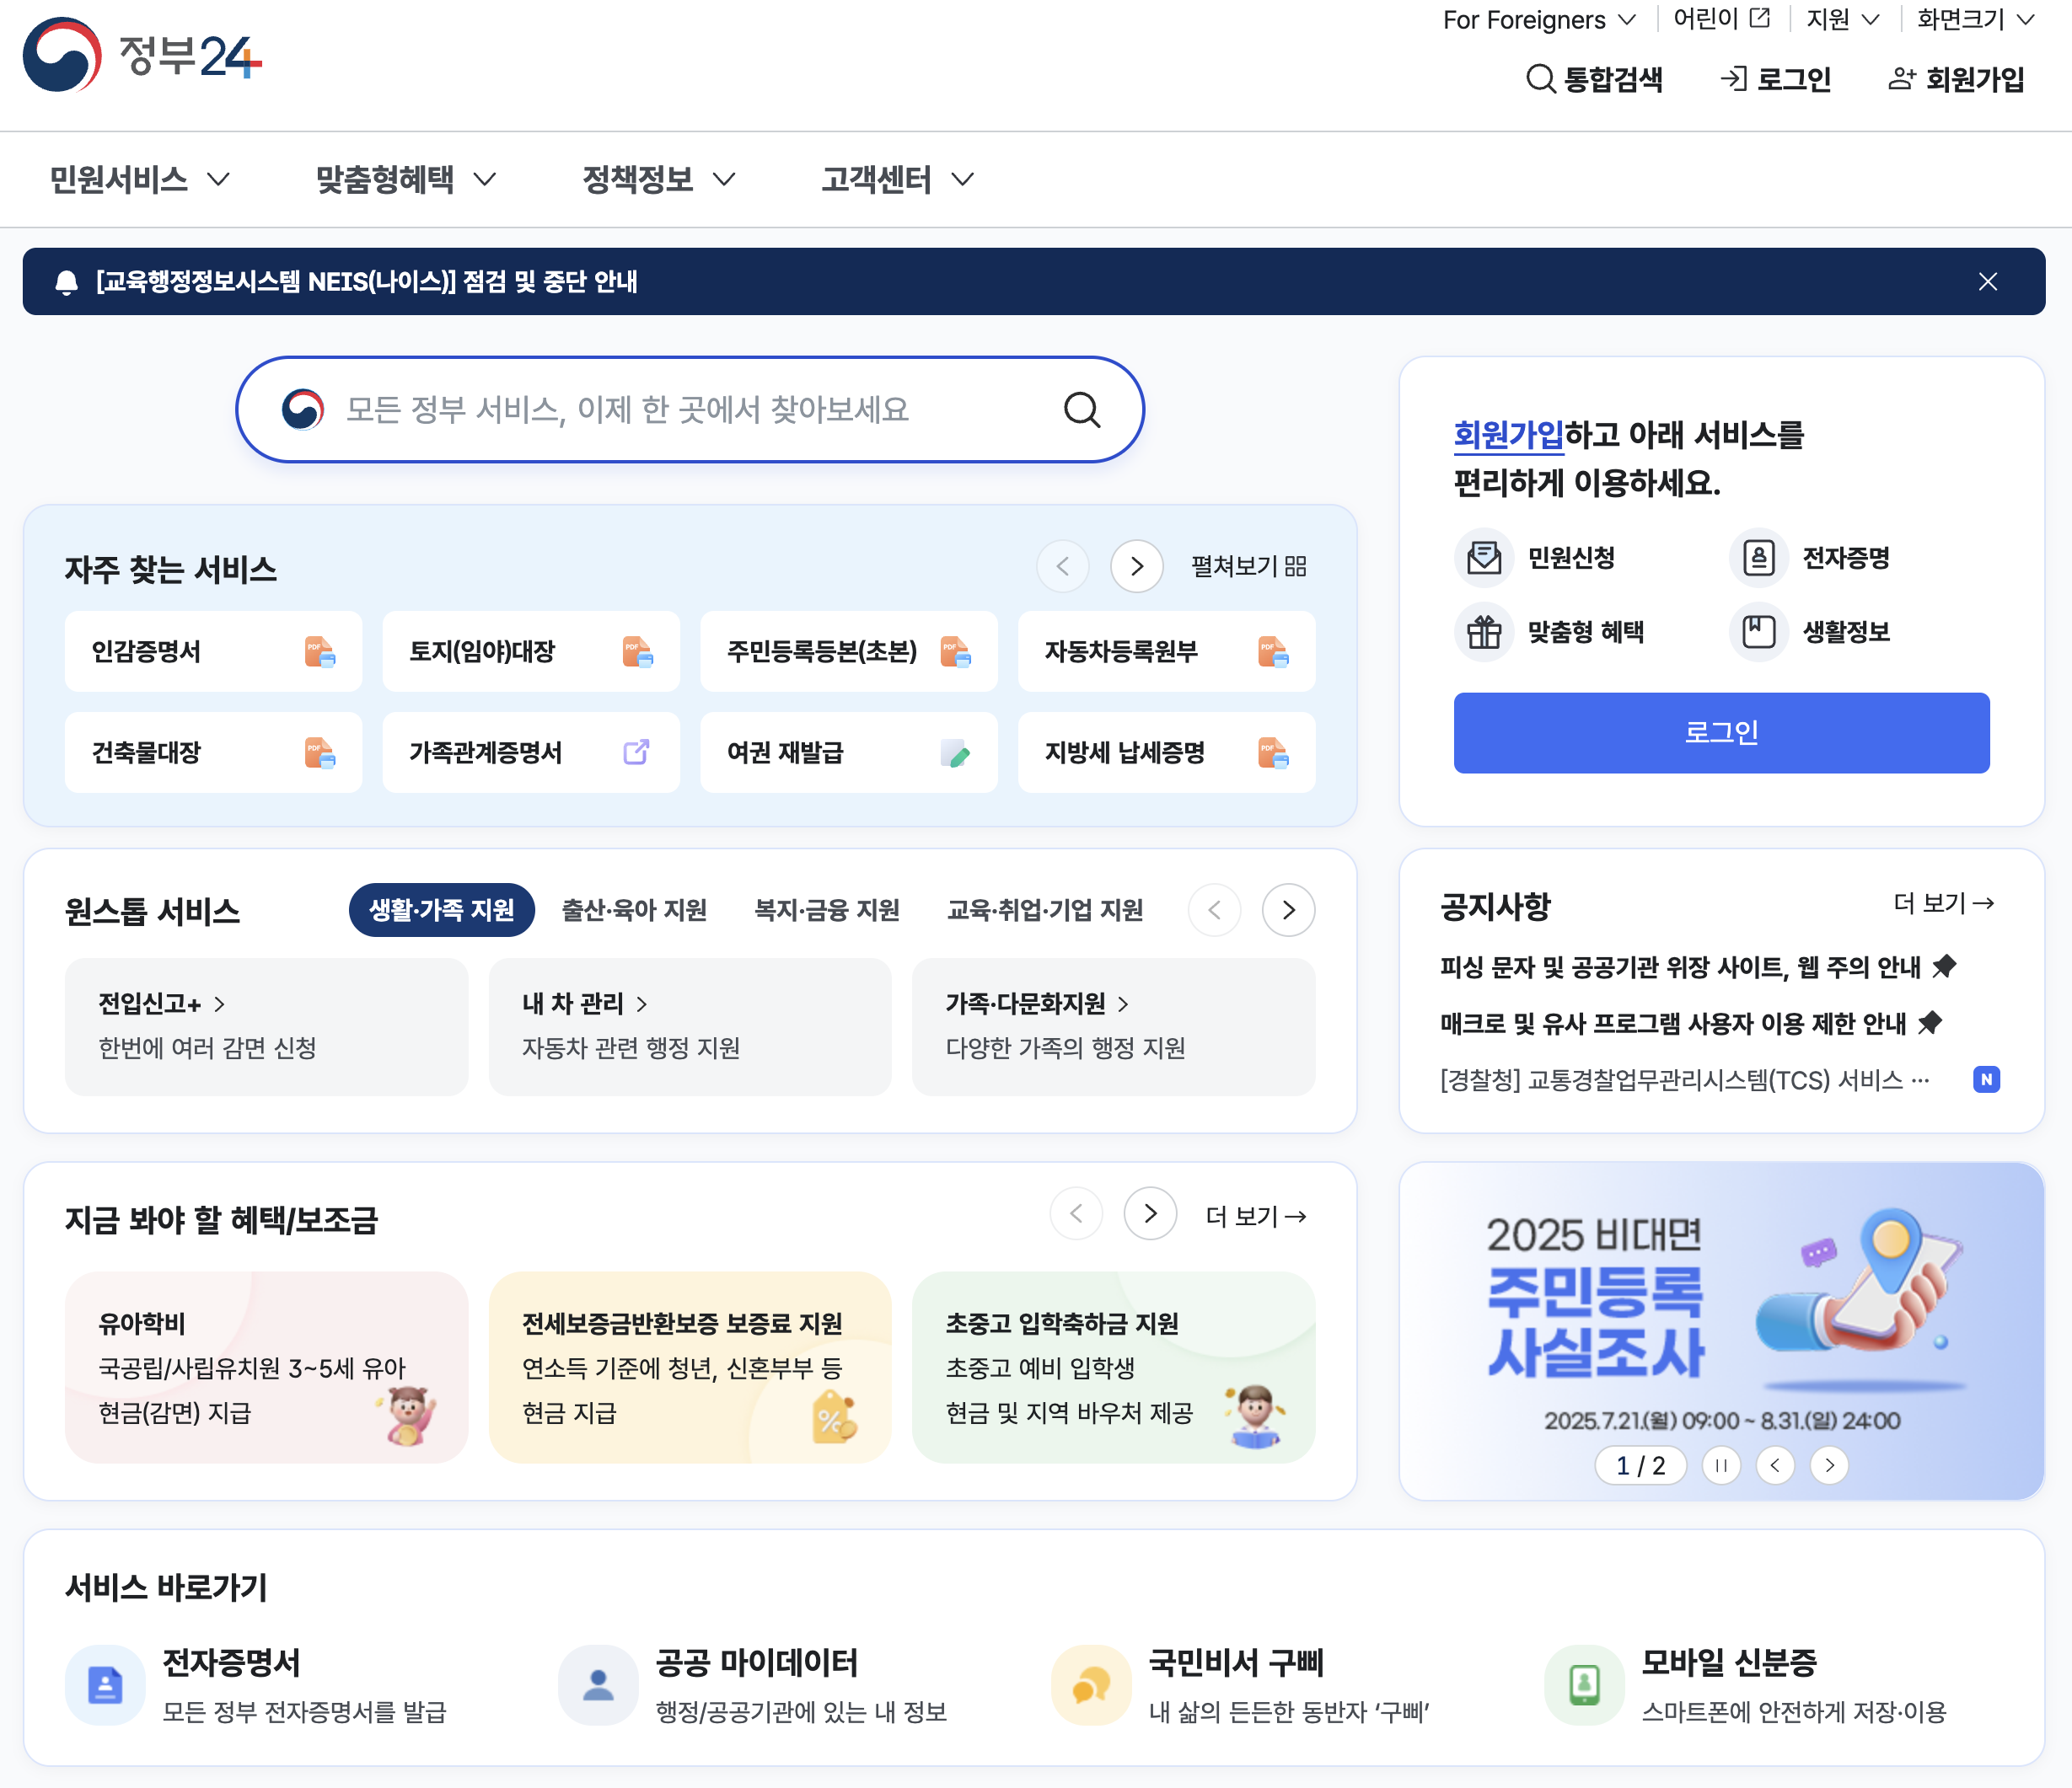The image size is (2072, 1788).
Task: Click the 정부24 logo
Action: pos(142,56)
